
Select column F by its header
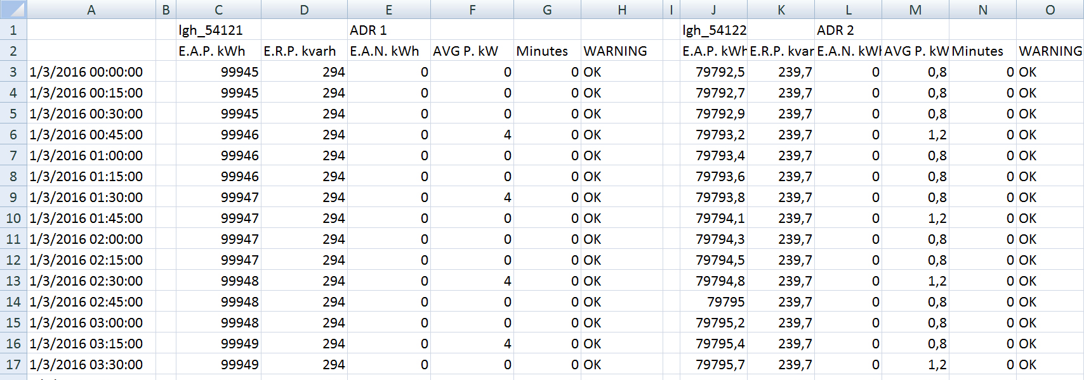point(472,9)
